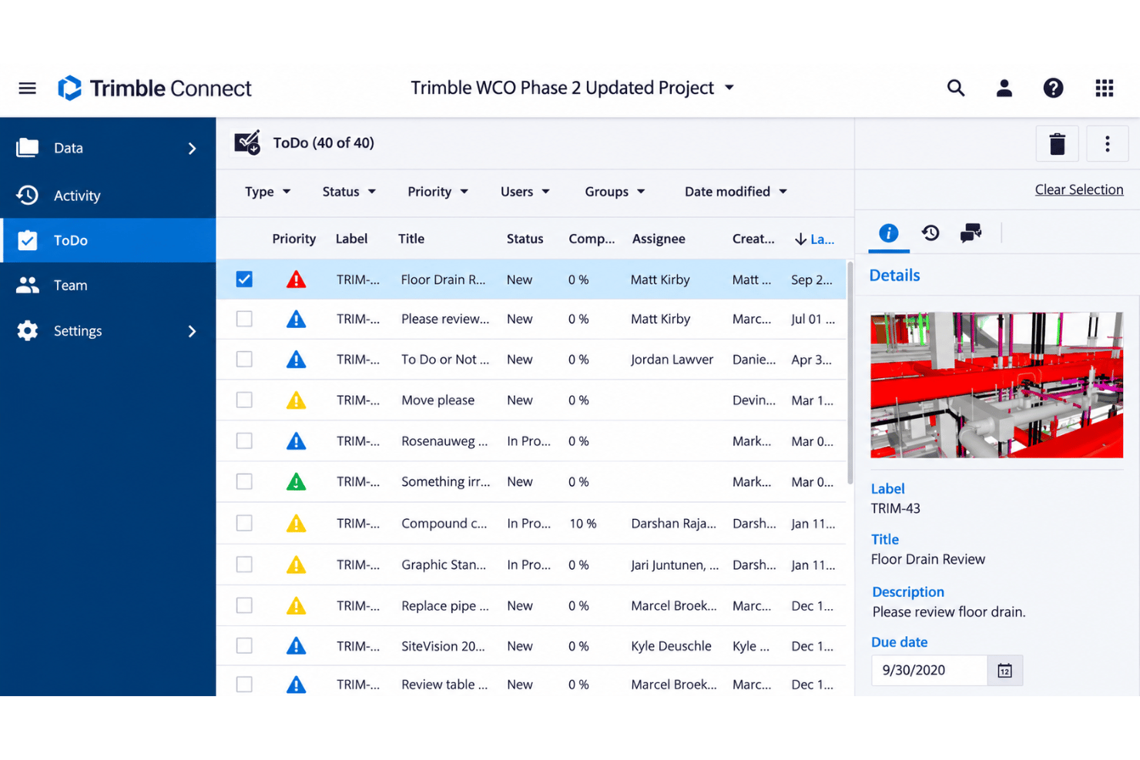This screenshot has height=760, width=1140.
Task: Open the due date calendar picker icon
Action: click(x=1004, y=671)
